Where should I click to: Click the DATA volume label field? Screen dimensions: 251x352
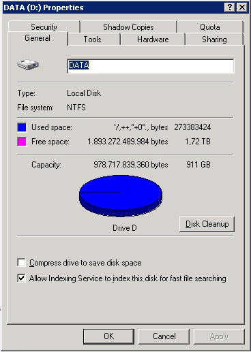(151, 66)
